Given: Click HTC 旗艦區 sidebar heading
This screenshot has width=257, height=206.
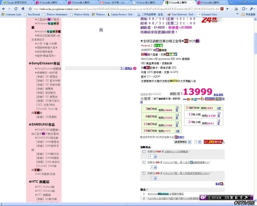Looking at the screenshot, I should (39, 181).
